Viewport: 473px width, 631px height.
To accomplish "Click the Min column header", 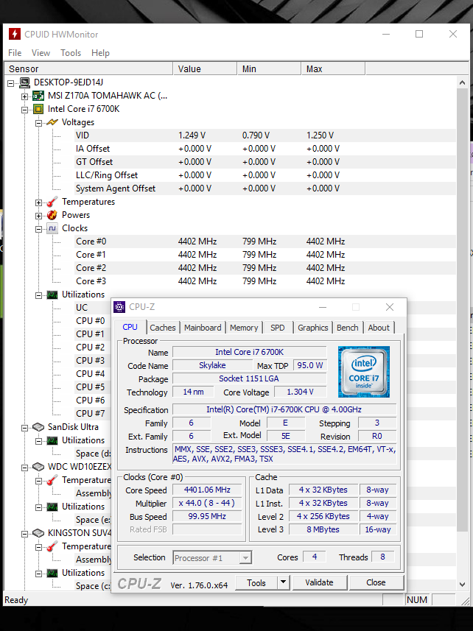I will tap(270, 68).
